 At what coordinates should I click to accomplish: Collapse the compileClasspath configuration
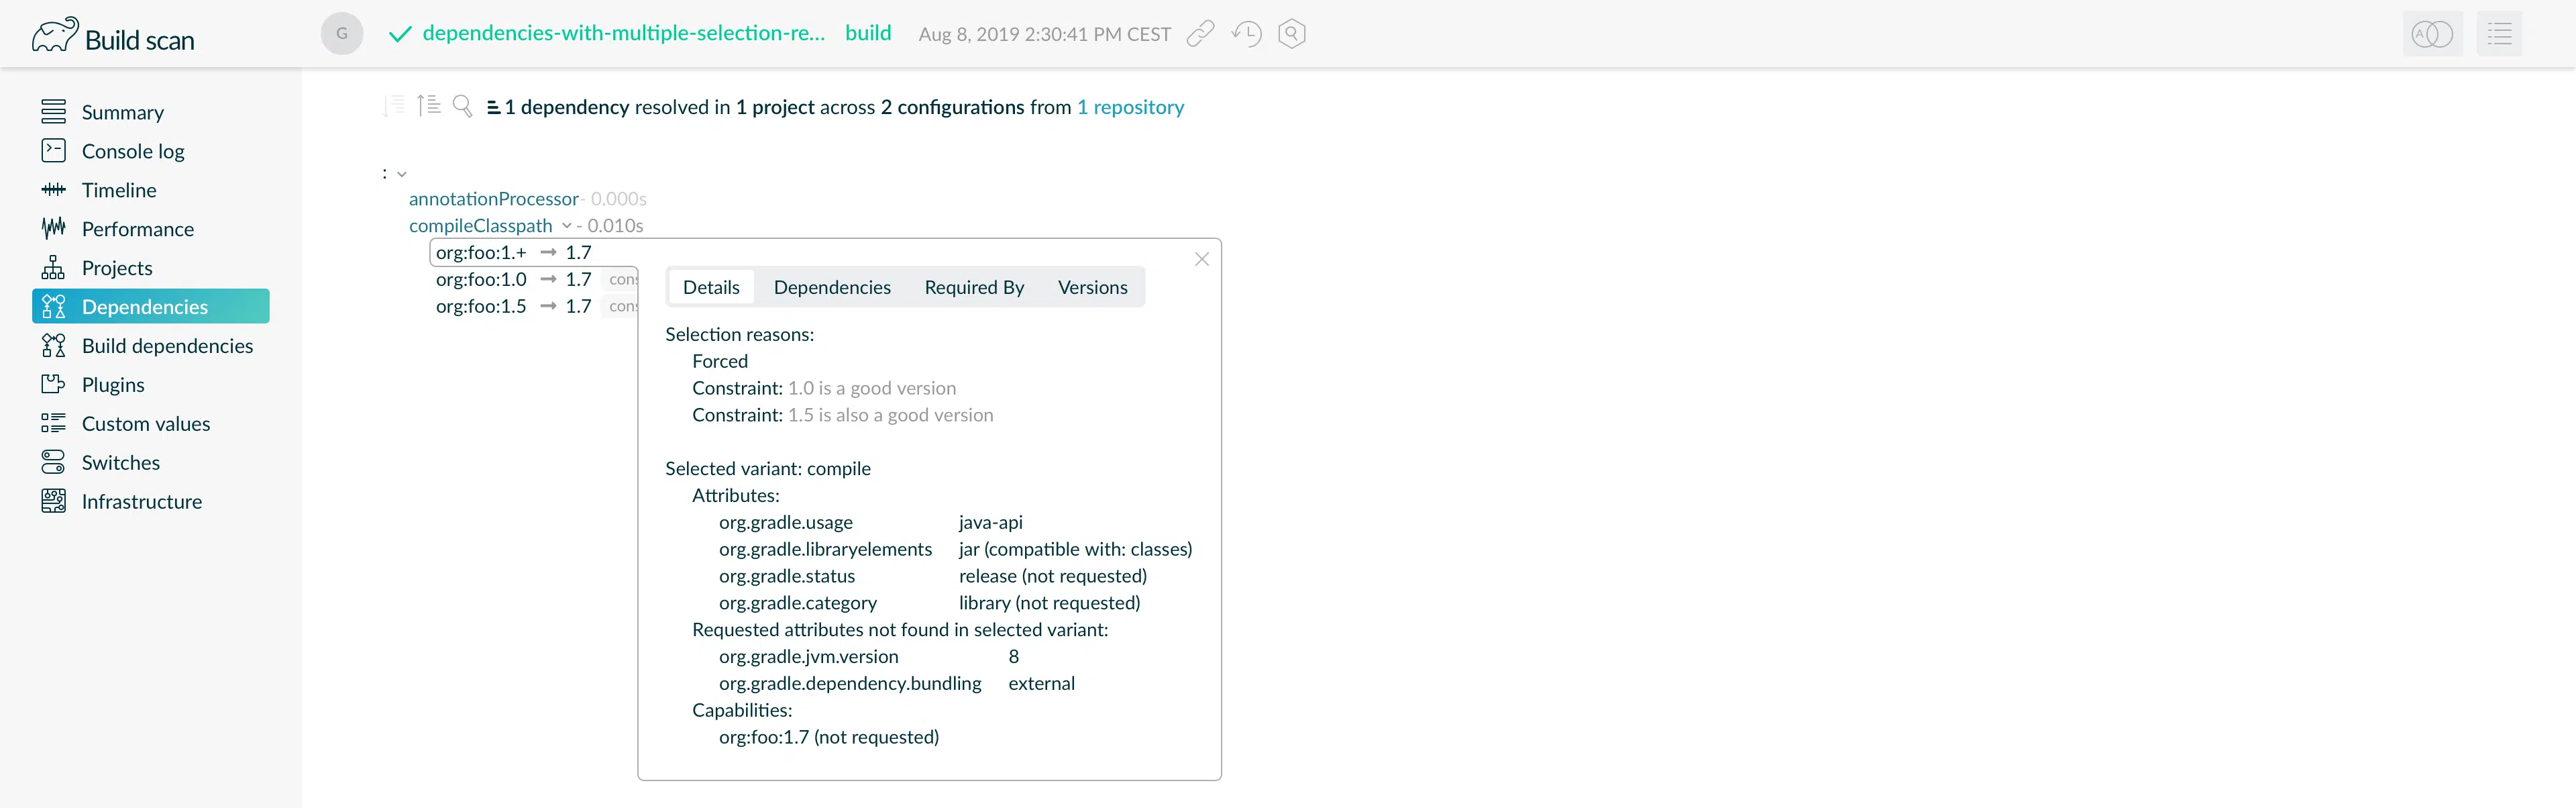click(567, 226)
